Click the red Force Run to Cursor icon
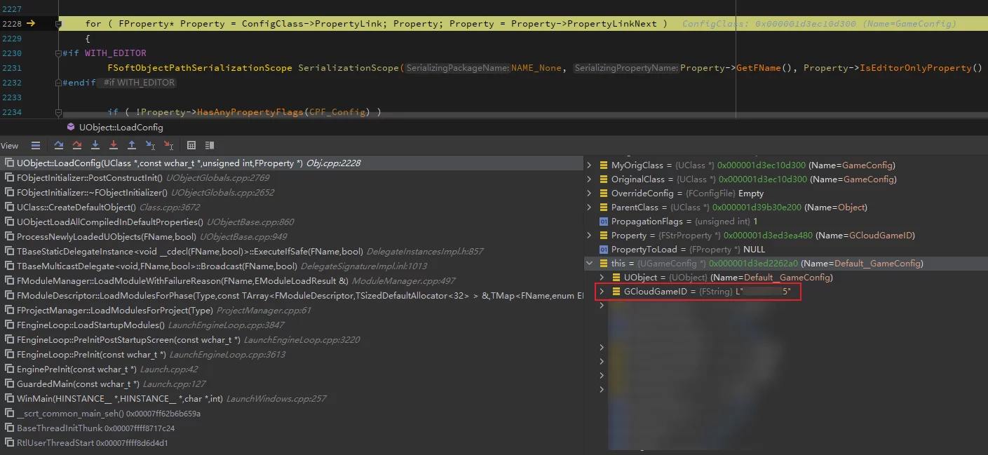The height and width of the screenshot is (455, 988). pos(168,145)
